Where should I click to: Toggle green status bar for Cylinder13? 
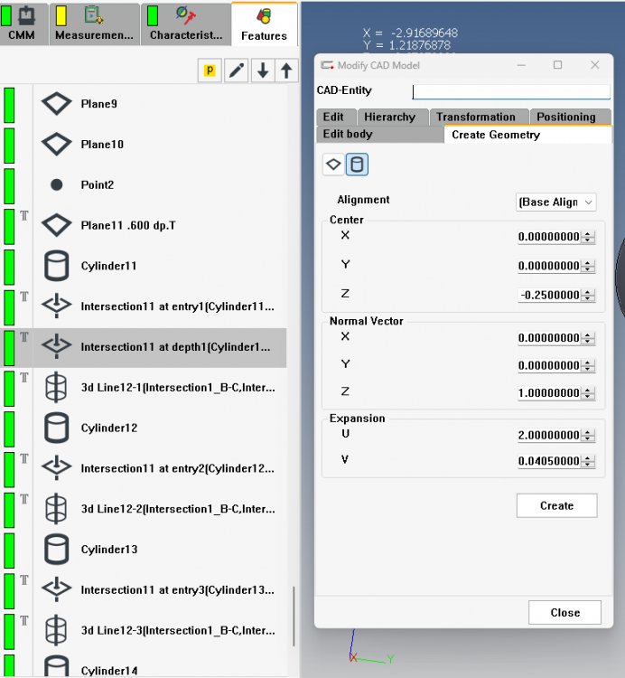[x=9, y=551]
